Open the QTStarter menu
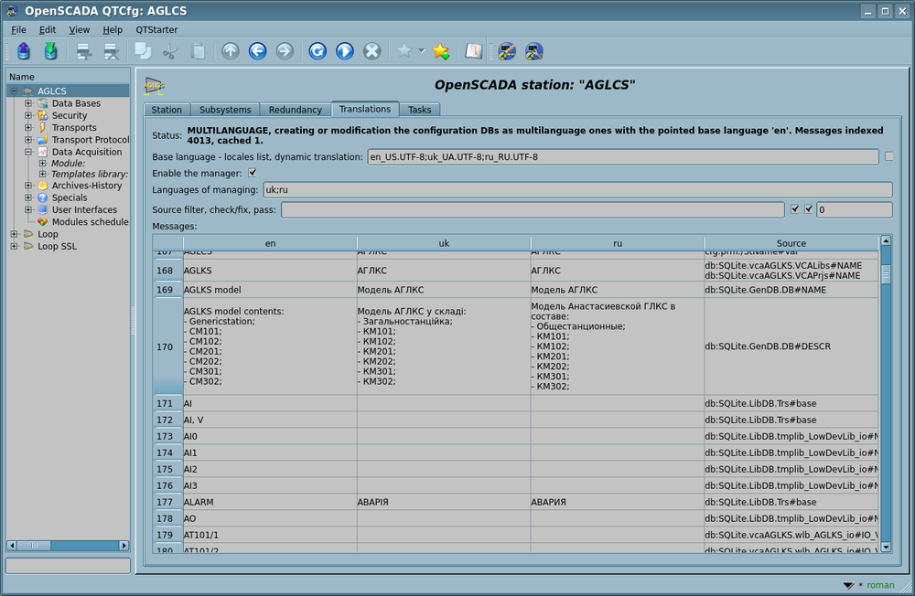This screenshot has width=915, height=596. (156, 30)
